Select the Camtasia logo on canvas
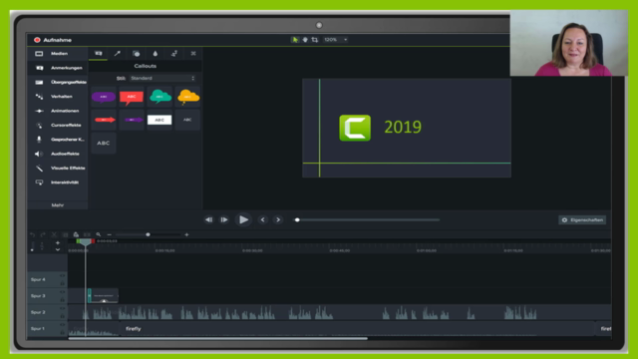Screen dimensions: 638x359 pyautogui.click(x=355, y=128)
